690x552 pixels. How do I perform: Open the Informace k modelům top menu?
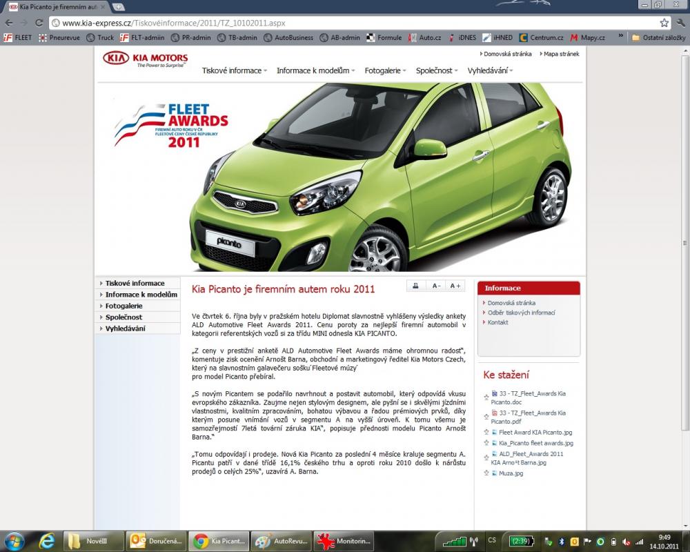(x=315, y=70)
